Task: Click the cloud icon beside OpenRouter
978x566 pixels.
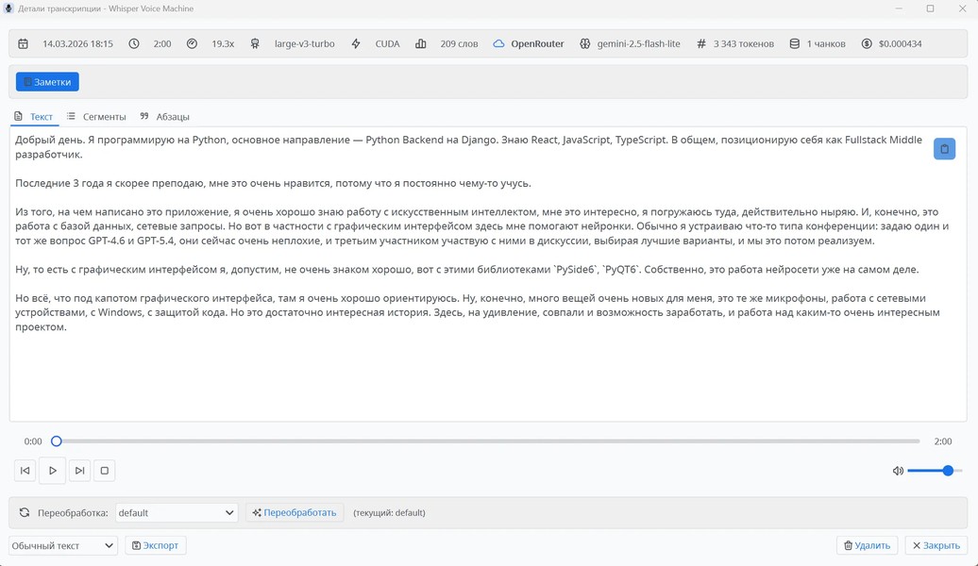Action: (x=498, y=43)
